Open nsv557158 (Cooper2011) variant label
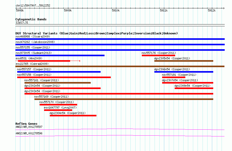 click(x=34, y=75)
